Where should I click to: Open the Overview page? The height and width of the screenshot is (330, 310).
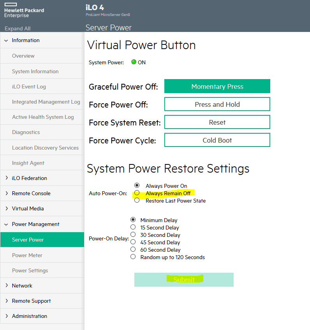[42, 56]
